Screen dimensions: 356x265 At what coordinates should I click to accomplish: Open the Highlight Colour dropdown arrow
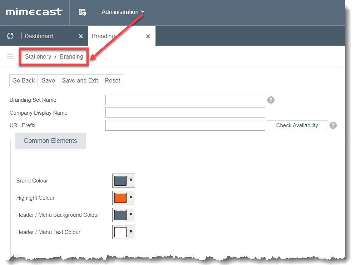(x=131, y=198)
